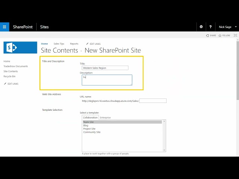Click the page vertical scrollbar thumb
The width and height of the screenshot is (239, 179).
(x=238, y=70)
